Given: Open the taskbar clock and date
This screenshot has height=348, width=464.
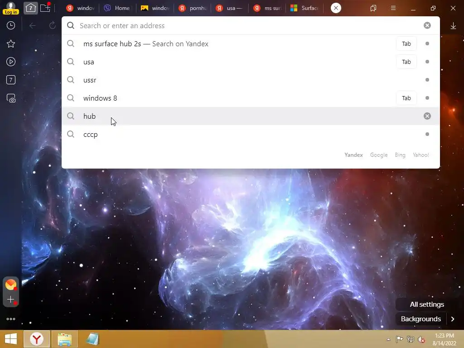Looking at the screenshot, I should pos(445,339).
